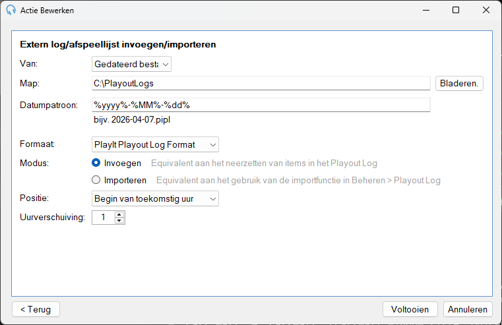Click the Datumpatroon label
Screen dimensions: 502x325
tap(49, 105)
